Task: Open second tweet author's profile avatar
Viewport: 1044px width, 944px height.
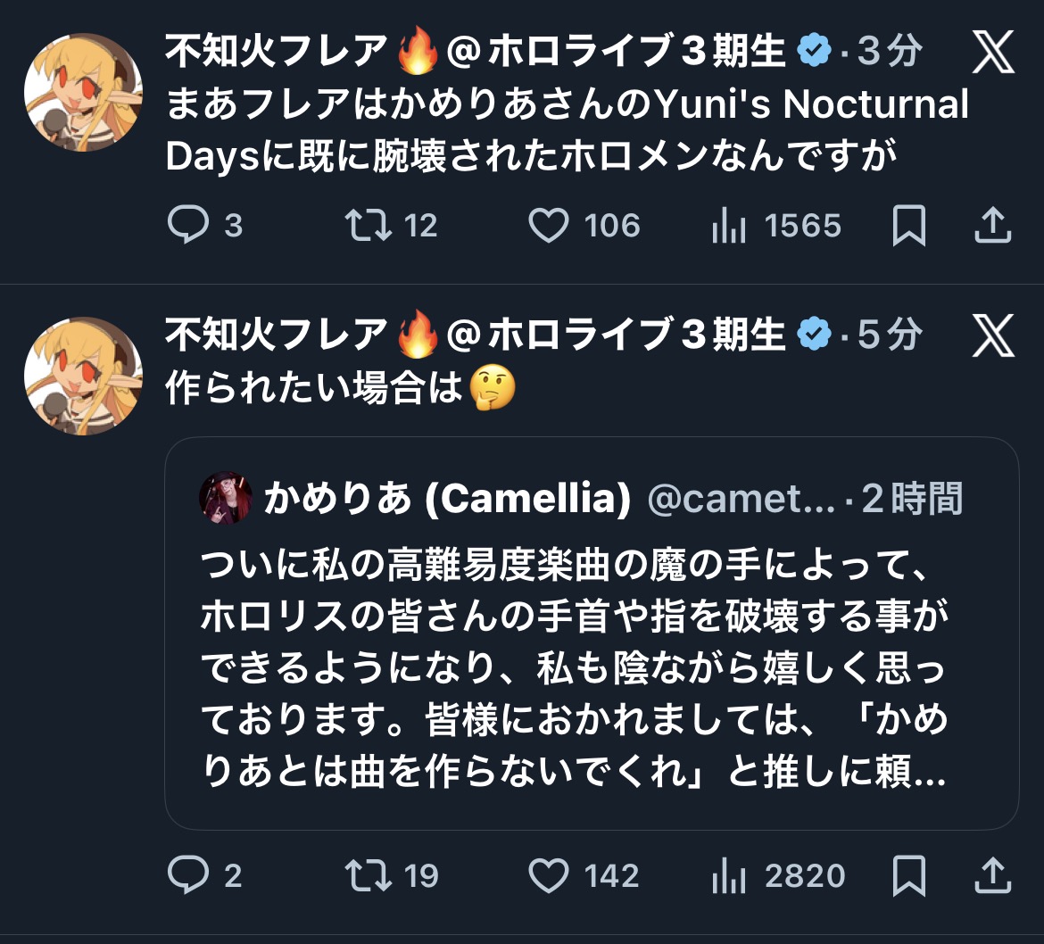Action: tap(83, 375)
